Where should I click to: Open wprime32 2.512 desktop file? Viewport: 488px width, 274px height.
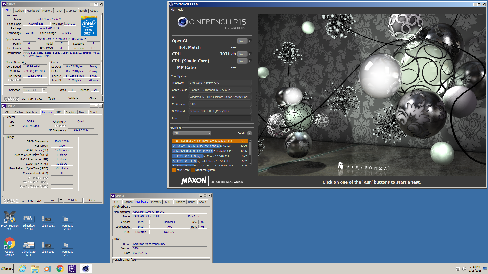coord(67,249)
